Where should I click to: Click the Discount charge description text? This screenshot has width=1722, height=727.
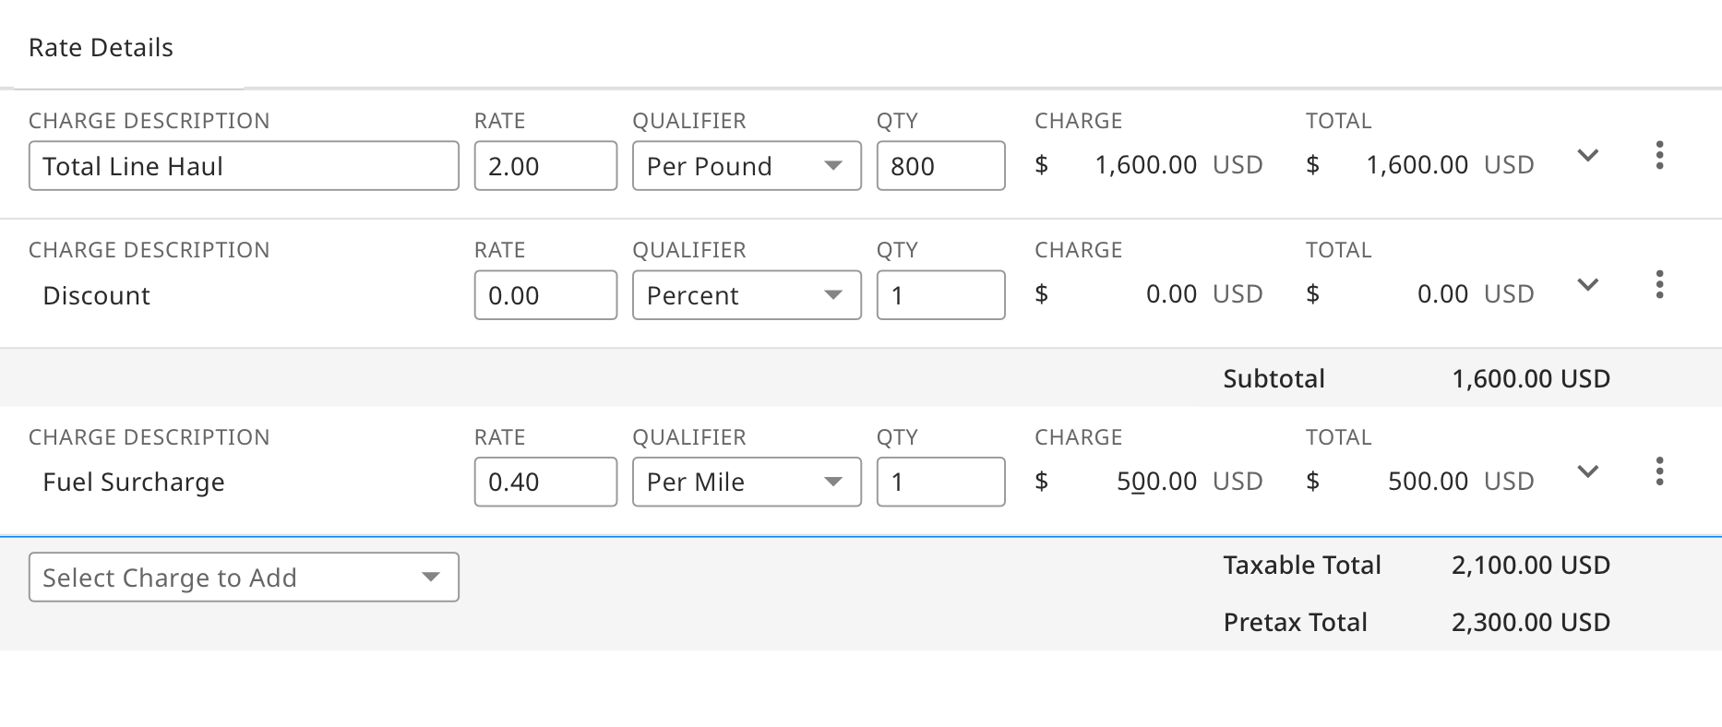(96, 295)
